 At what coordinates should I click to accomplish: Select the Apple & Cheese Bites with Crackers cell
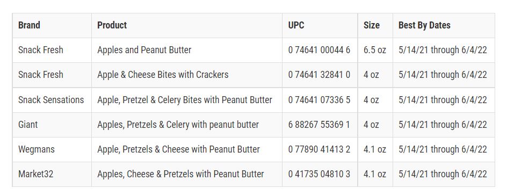click(x=187, y=75)
